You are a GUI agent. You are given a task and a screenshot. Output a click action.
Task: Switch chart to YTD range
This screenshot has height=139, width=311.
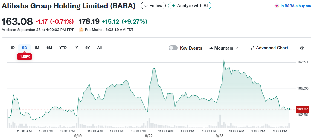pyautogui.click(x=63, y=48)
